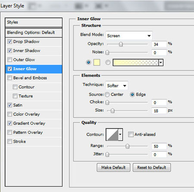Tick the Anti-aliased checkbox
194x192 pixels.
131,134
